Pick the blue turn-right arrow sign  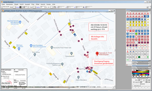click(x=139, y=31)
